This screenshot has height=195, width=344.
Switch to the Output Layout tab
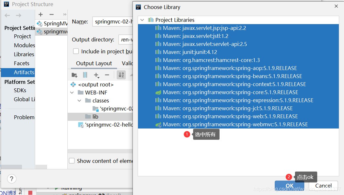coord(94,63)
